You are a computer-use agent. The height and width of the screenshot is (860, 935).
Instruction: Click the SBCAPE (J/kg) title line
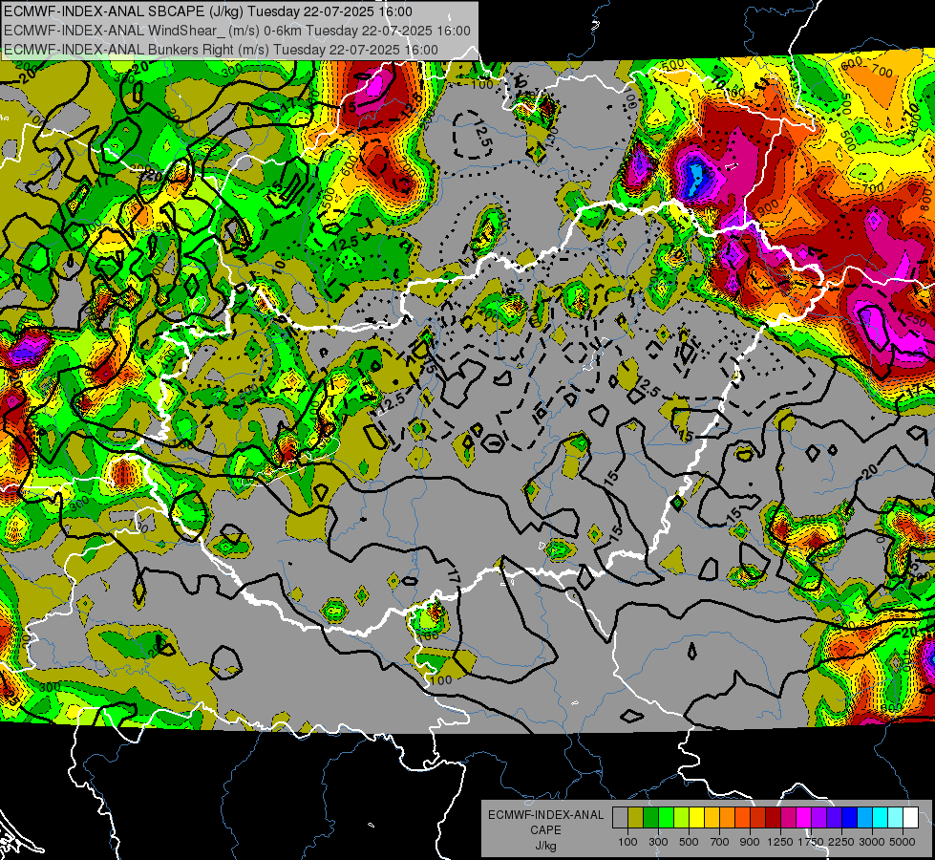[207, 11]
